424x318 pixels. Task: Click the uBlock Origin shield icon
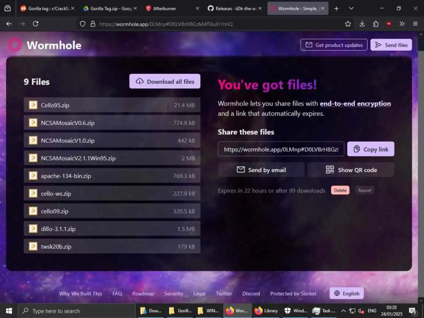pos(389,24)
